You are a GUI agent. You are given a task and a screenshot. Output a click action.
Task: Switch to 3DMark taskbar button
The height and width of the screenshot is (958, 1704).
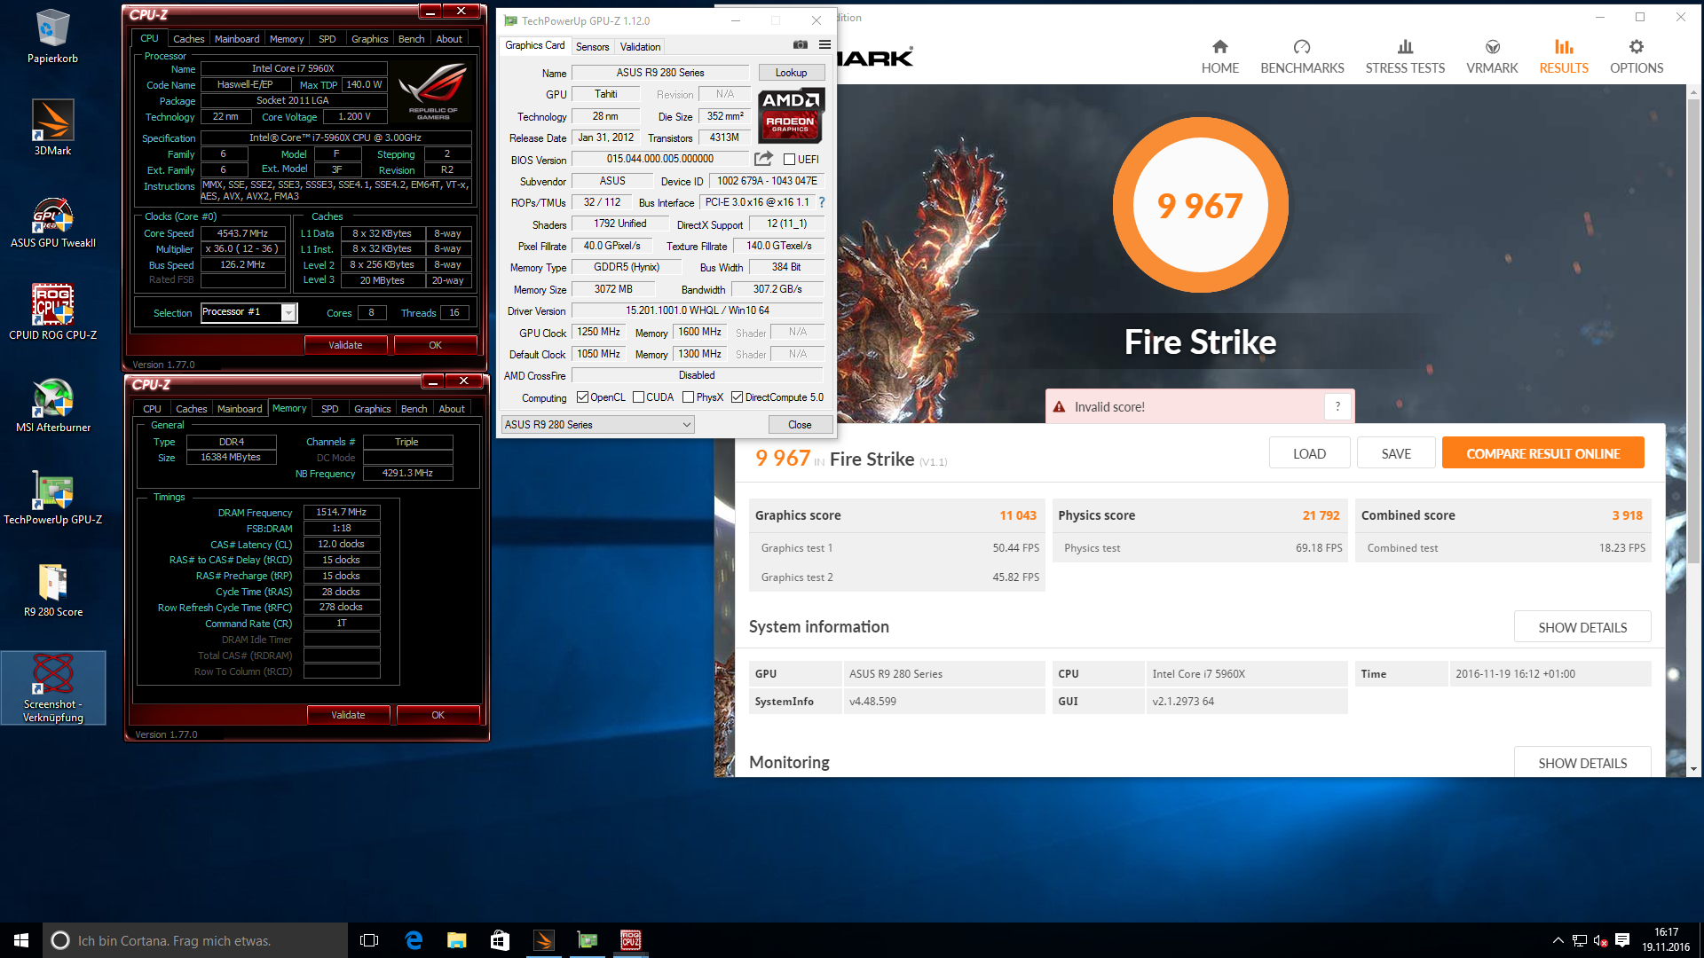pos(543,940)
